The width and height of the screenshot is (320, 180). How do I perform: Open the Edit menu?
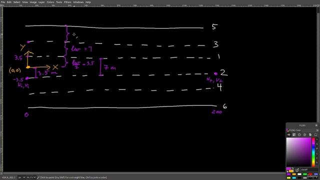click(x=9, y=2)
